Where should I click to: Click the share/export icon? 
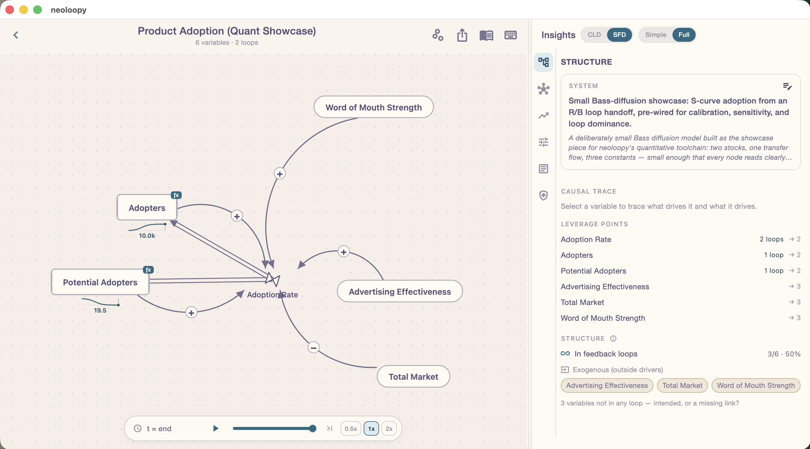(462, 35)
